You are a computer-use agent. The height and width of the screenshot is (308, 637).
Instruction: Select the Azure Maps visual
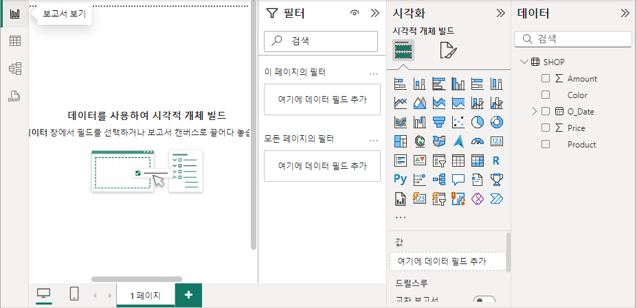[x=458, y=141]
